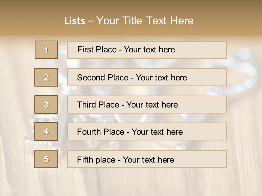This screenshot has height=196, width=262.
Task: Click the number 5 box
Action: [x=46, y=159]
